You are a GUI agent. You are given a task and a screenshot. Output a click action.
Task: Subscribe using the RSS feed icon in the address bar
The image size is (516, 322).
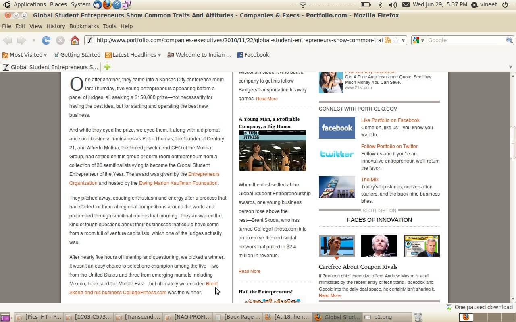(x=388, y=40)
